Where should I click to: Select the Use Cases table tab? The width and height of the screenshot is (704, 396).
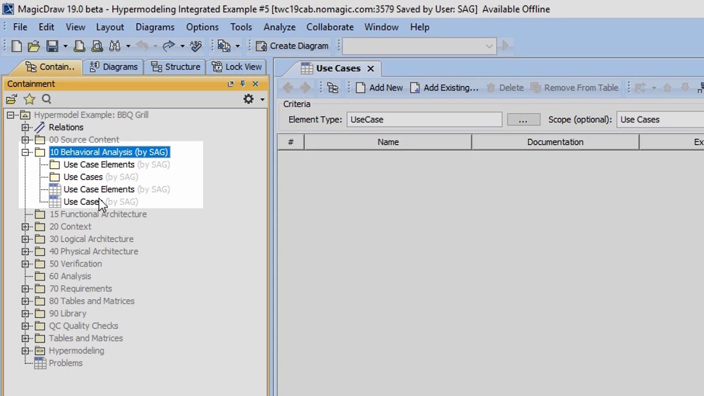tap(331, 68)
